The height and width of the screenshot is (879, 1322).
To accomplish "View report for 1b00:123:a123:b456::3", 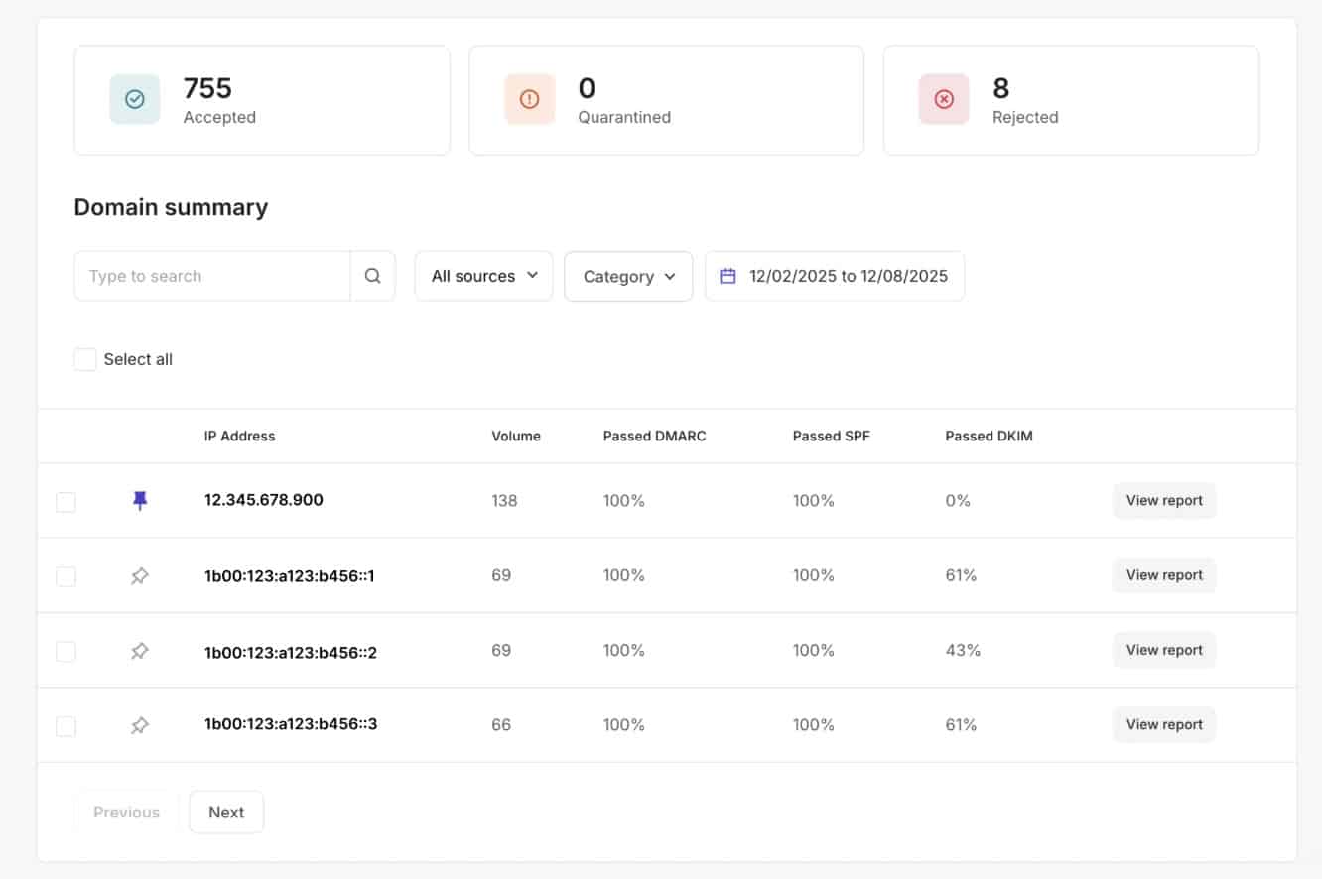I will point(1164,724).
